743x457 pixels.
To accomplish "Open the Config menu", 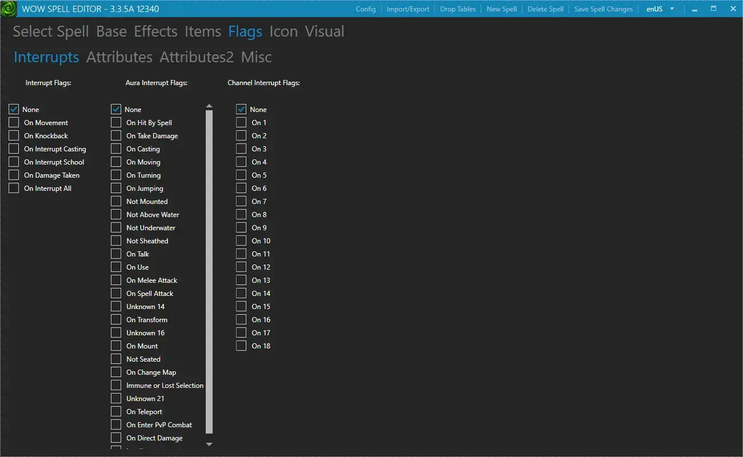I will [x=366, y=9].
